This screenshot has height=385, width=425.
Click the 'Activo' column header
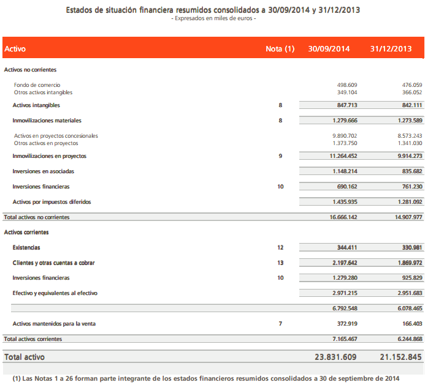[x=15, y=49]
